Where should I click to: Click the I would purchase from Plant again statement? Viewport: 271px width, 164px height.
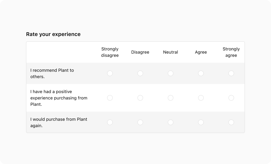pos(59,122)
